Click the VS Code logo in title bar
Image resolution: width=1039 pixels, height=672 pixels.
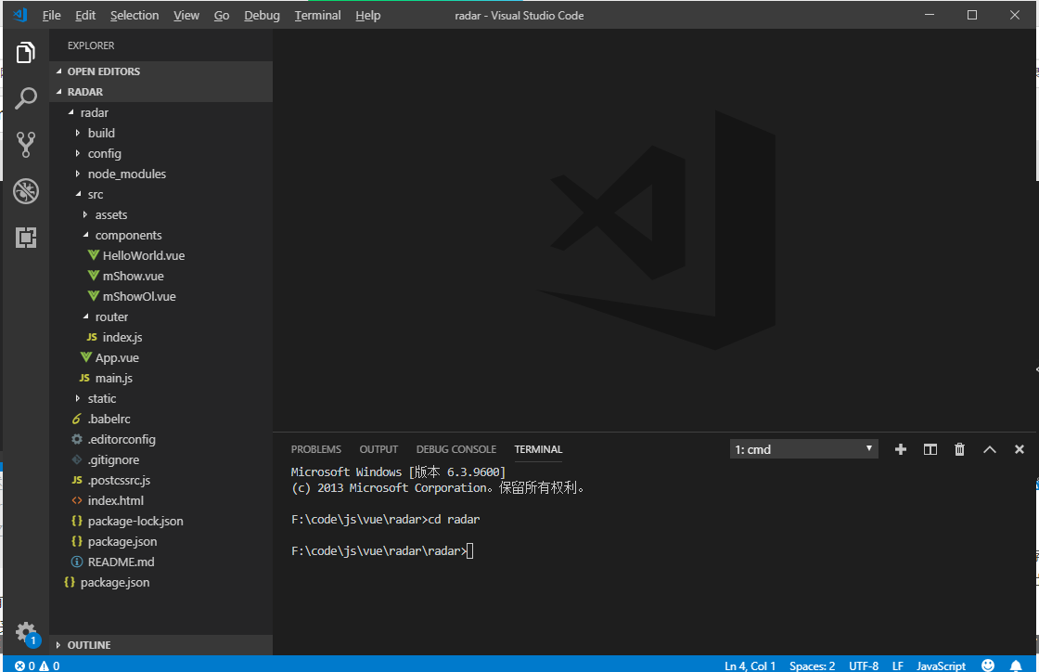19,15
